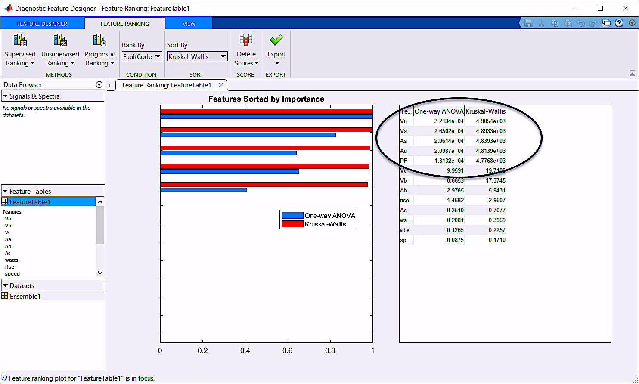This screenshot has width=639, height=384.
Task: Select feature Ab in the features list
Action: point(8,246)
